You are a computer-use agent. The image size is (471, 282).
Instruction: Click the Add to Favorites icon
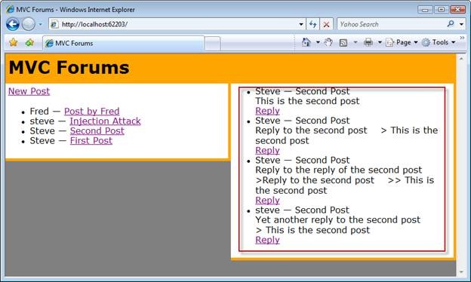[29, 43]
